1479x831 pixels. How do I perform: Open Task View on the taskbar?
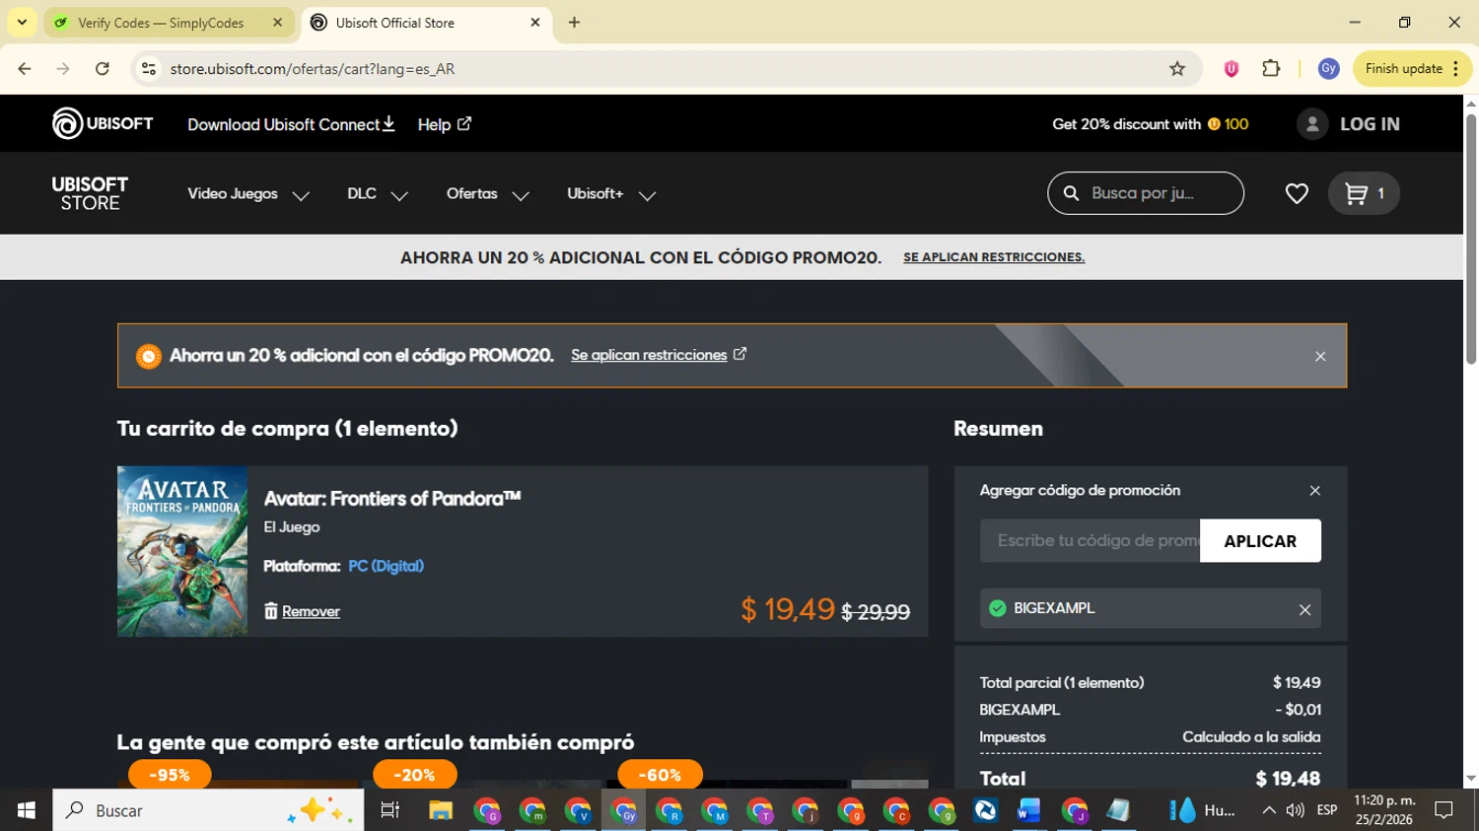(389, 810)
